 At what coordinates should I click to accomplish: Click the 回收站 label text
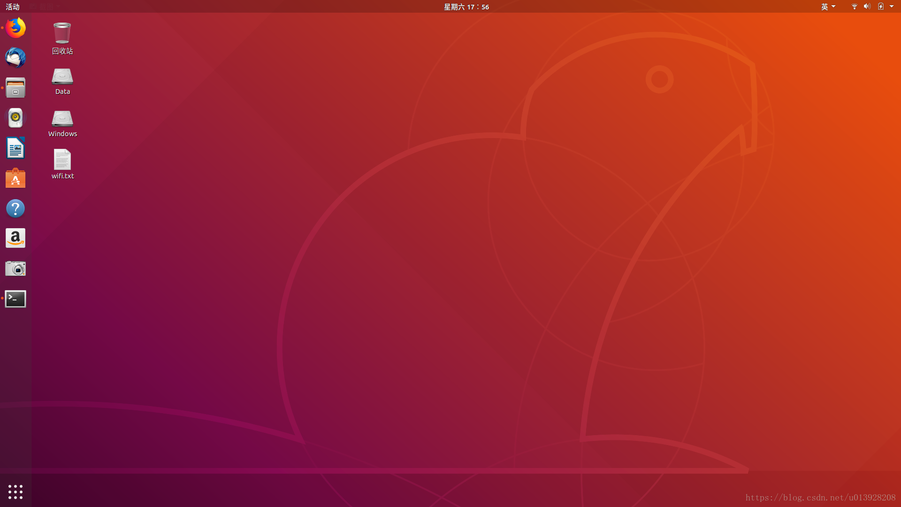[x=62, y=51]
